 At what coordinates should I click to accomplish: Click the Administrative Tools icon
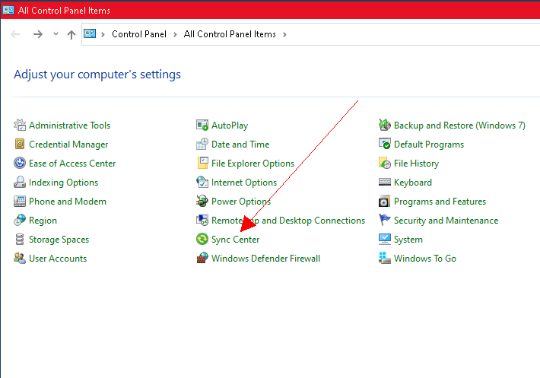(x=20, y=125)
